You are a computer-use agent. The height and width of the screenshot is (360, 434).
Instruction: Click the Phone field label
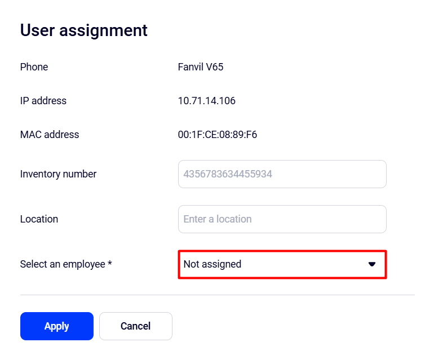pyautogui.click(x=34, y=67)
